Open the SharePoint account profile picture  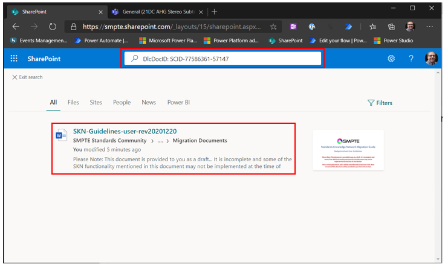431,59
